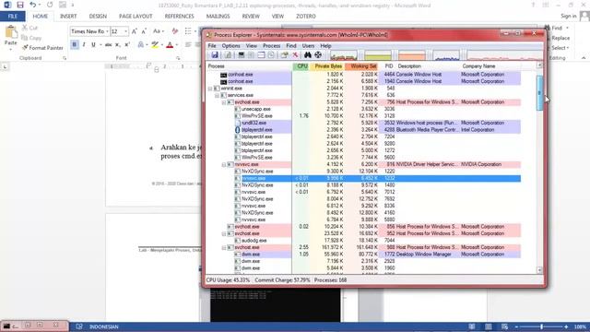Click Refresh Now icon in Process Explorer toolbar

[228, 55]
